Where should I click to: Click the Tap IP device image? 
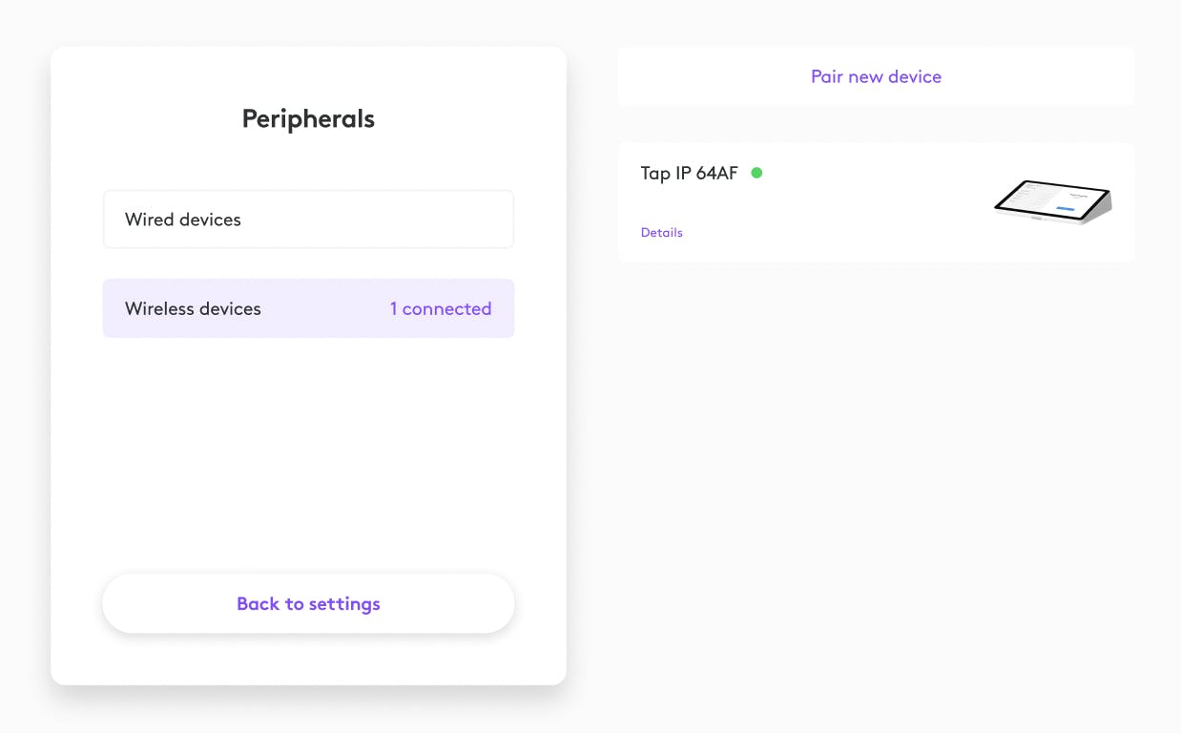tap(1052, 201)
